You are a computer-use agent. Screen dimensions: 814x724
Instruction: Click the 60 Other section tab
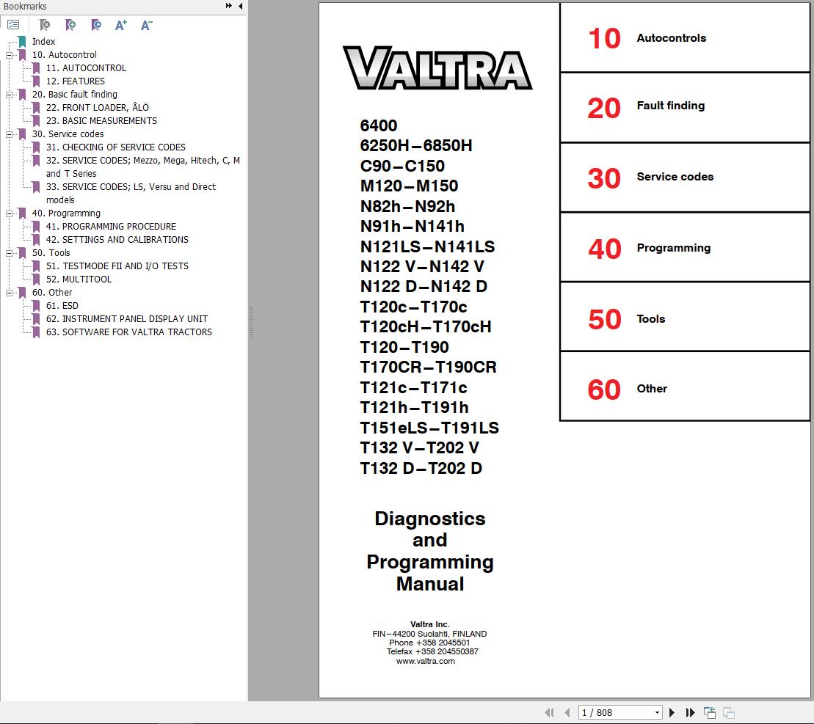click(685, 387)
